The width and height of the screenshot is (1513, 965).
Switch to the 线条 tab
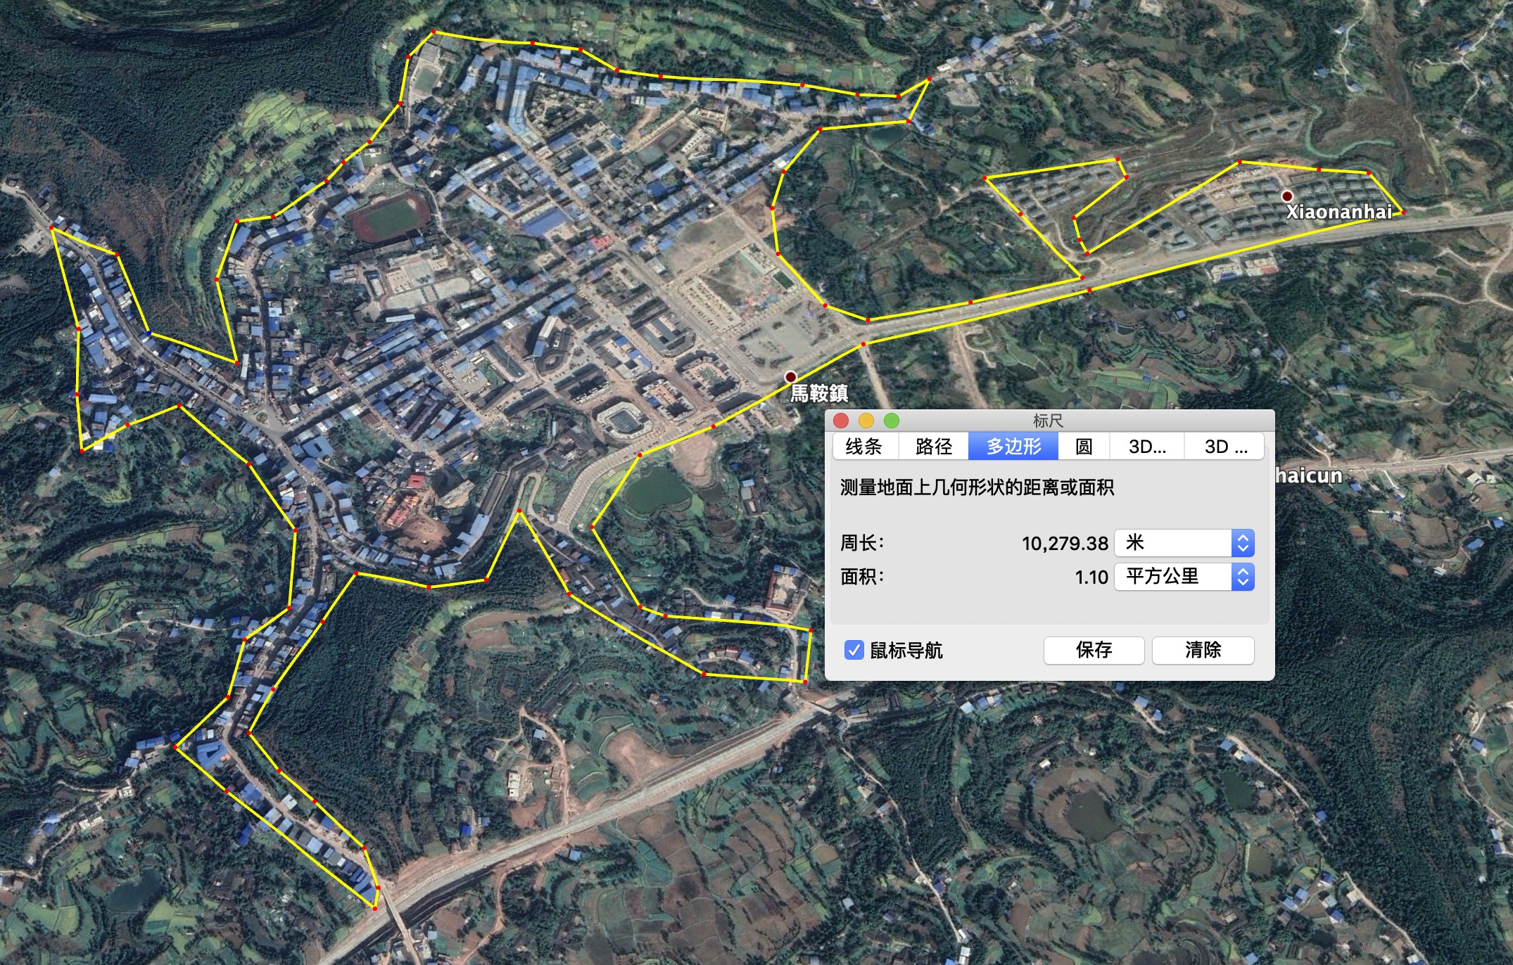864,447
